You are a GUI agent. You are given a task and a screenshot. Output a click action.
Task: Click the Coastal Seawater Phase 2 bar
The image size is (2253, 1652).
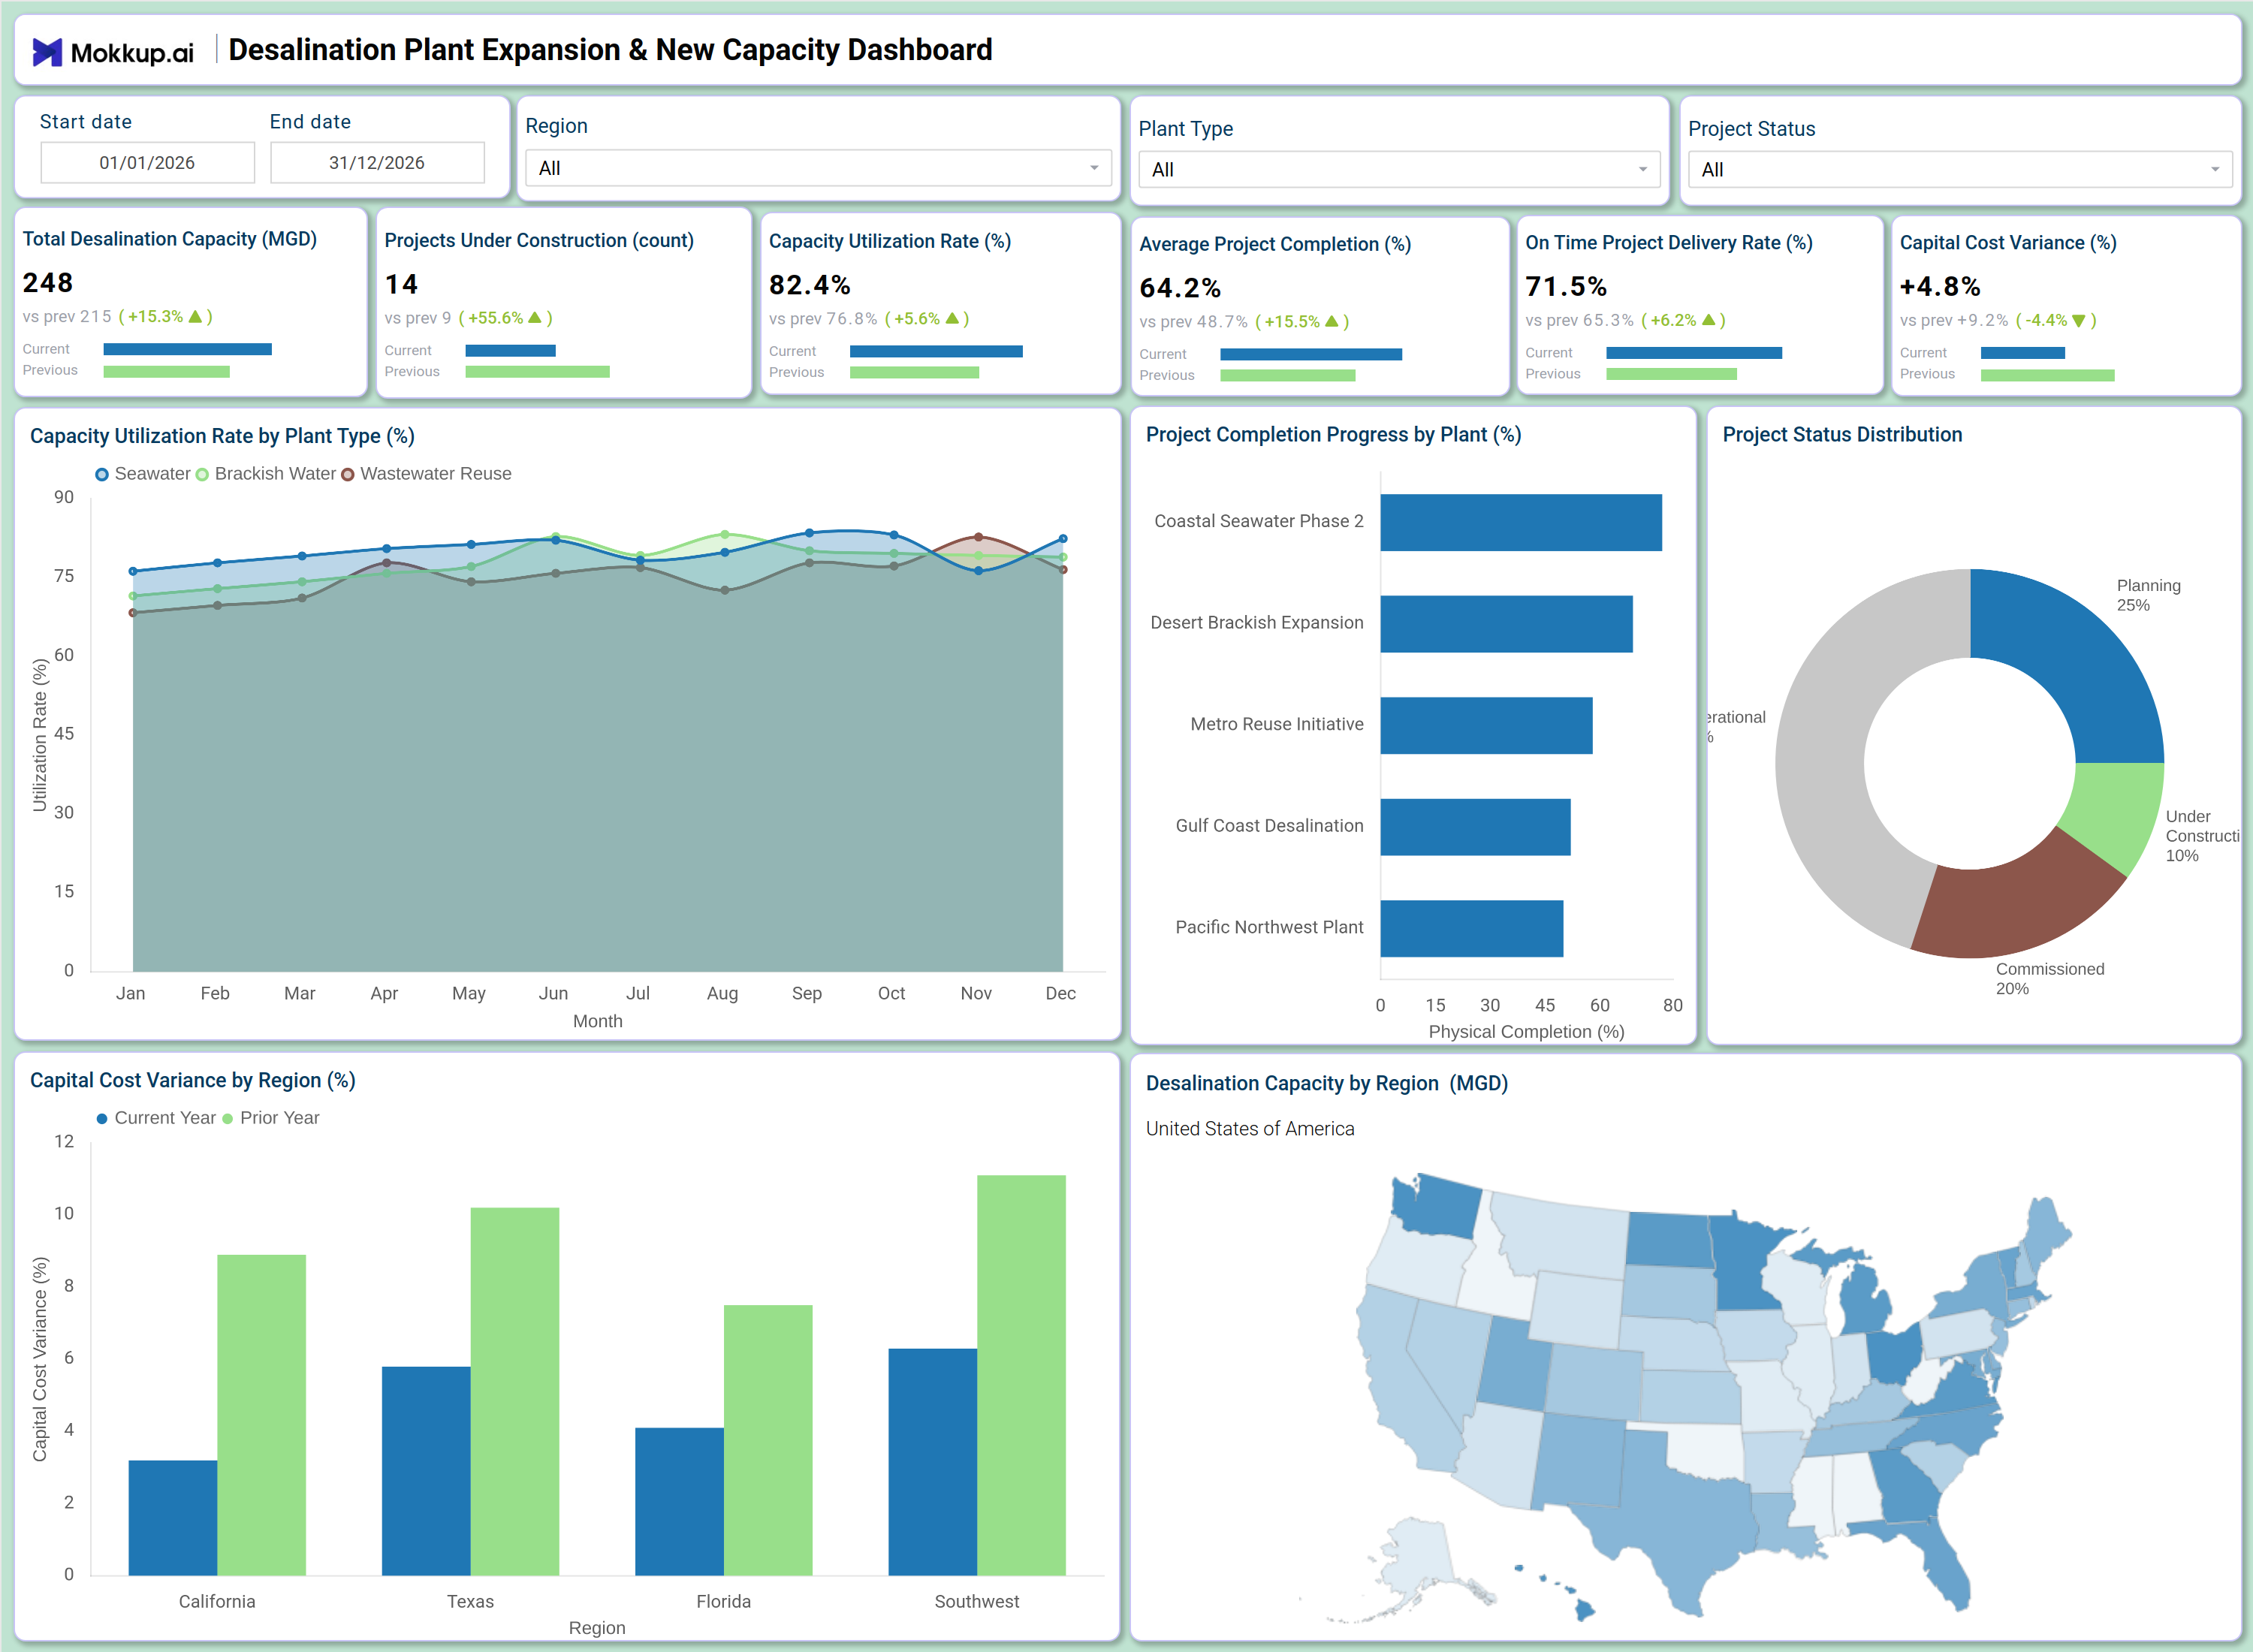pos(1521,522)
